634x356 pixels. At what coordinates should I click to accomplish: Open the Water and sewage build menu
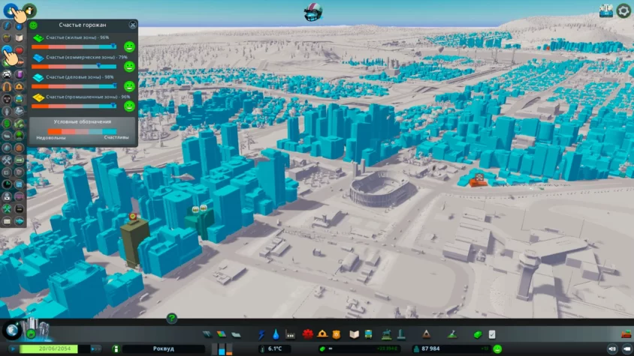276,334
